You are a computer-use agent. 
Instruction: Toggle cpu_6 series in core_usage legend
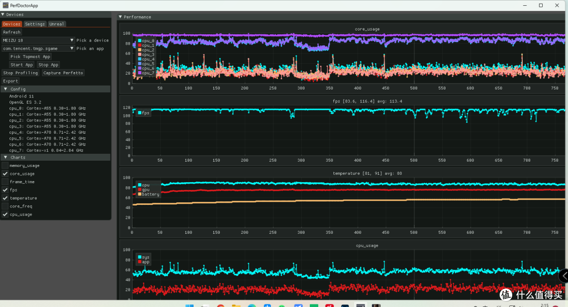146,68
